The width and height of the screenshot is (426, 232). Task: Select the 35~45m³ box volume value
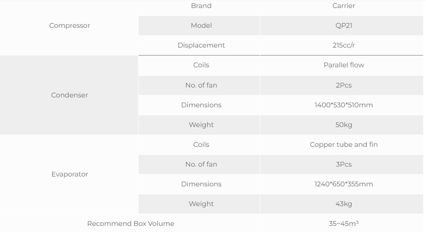(x=343, y=224)
